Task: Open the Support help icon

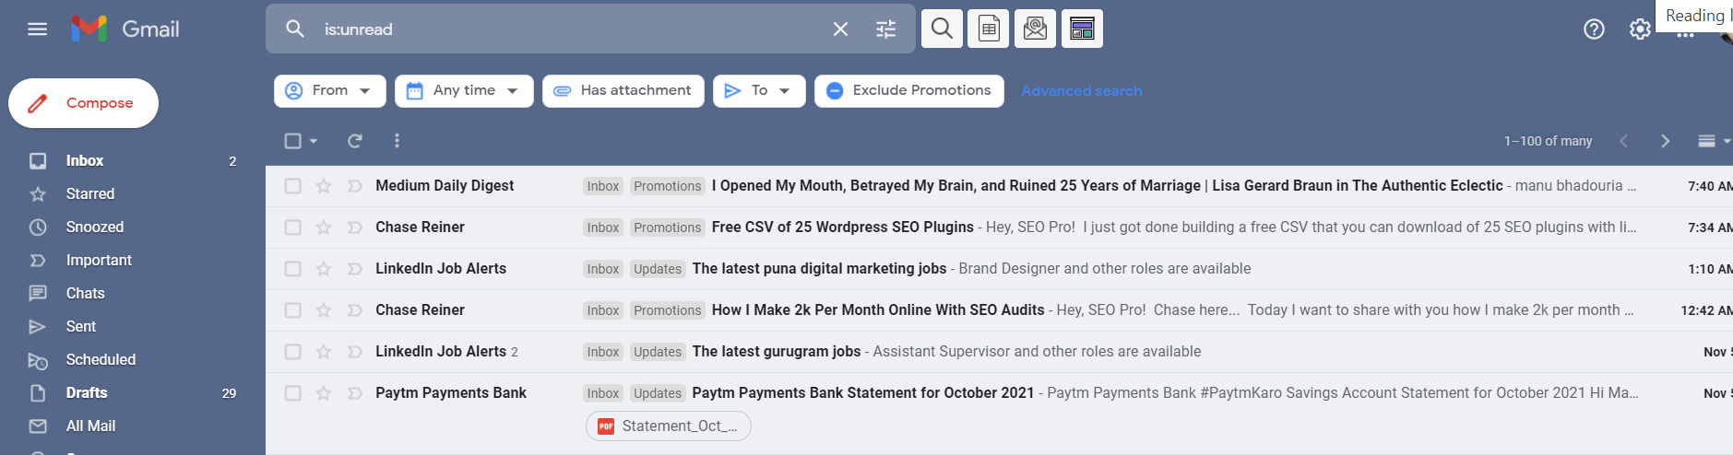Action: [x=1594, y=29]
